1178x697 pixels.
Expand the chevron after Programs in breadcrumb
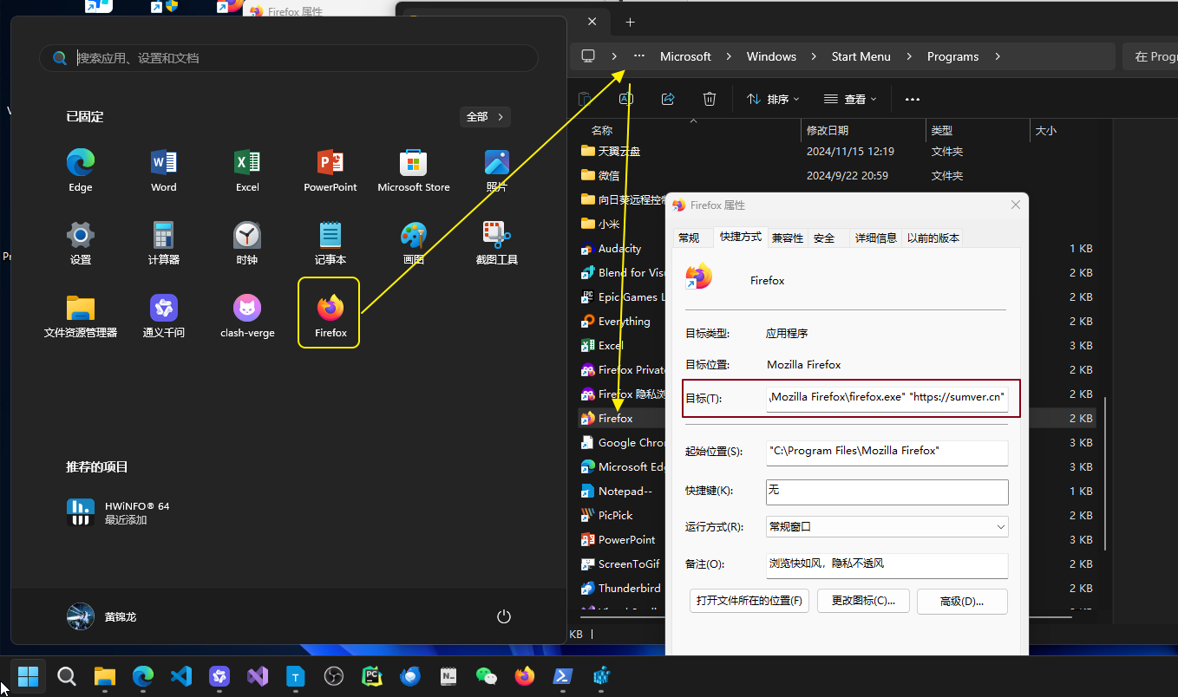998,56
